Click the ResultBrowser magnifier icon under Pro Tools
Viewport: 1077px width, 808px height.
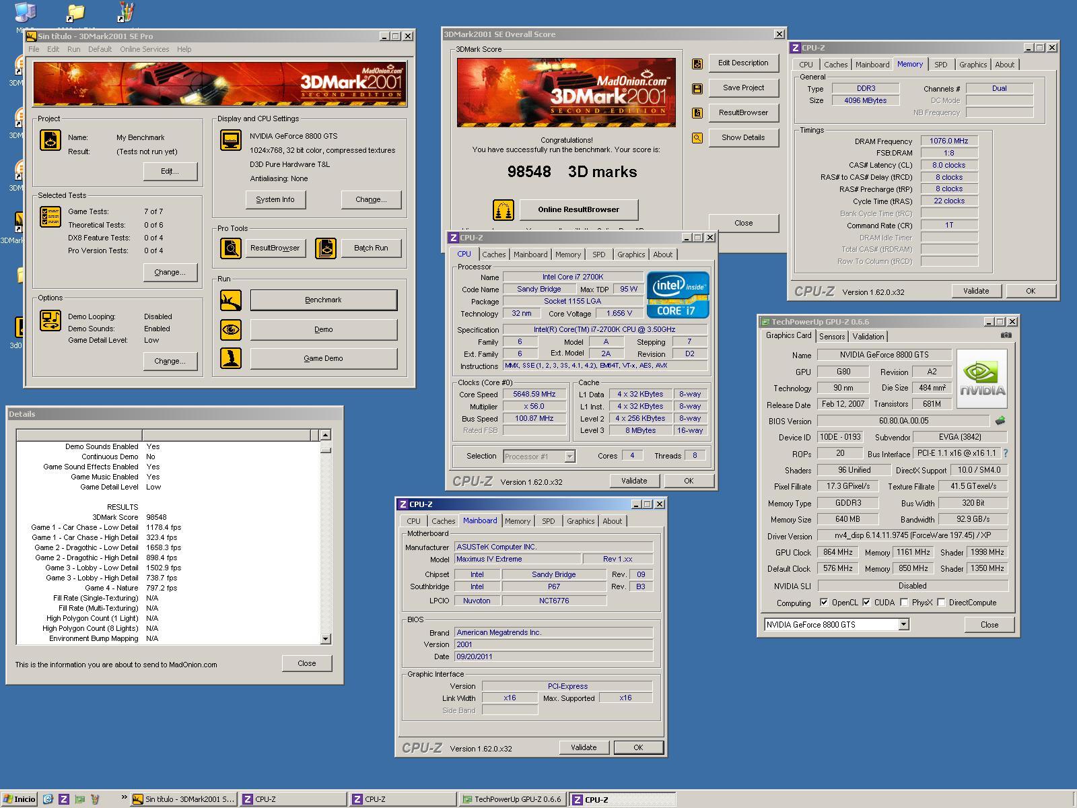(231, 248)
